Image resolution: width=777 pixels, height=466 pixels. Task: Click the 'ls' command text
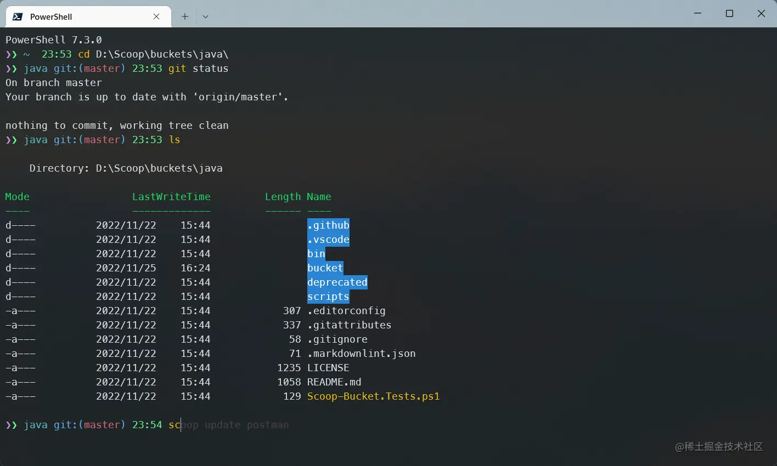point(174,140)
